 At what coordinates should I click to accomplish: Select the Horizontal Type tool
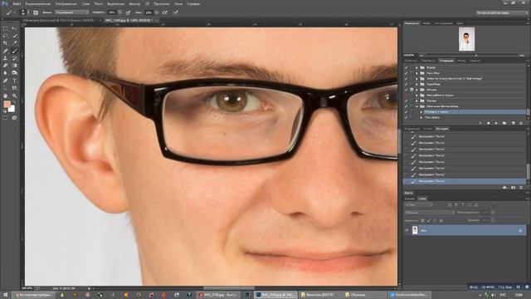click(x=14, y=81)
